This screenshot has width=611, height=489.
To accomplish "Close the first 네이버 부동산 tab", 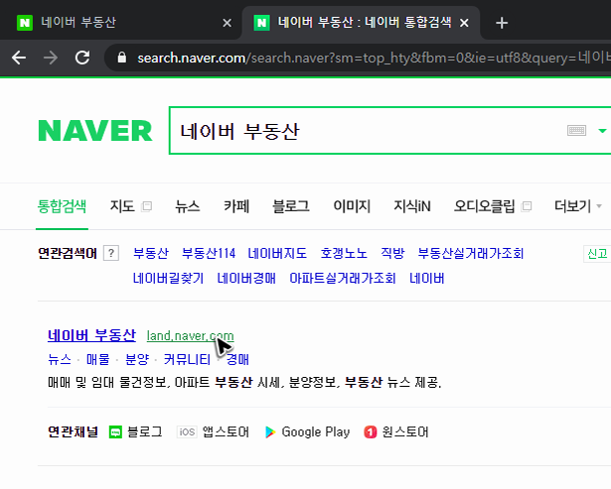I will pos(227,23).
